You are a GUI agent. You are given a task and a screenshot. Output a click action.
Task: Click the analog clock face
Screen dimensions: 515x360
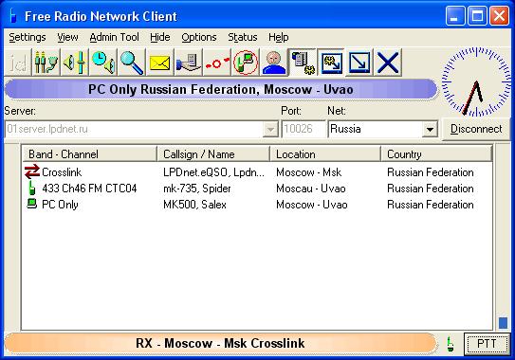476,81
